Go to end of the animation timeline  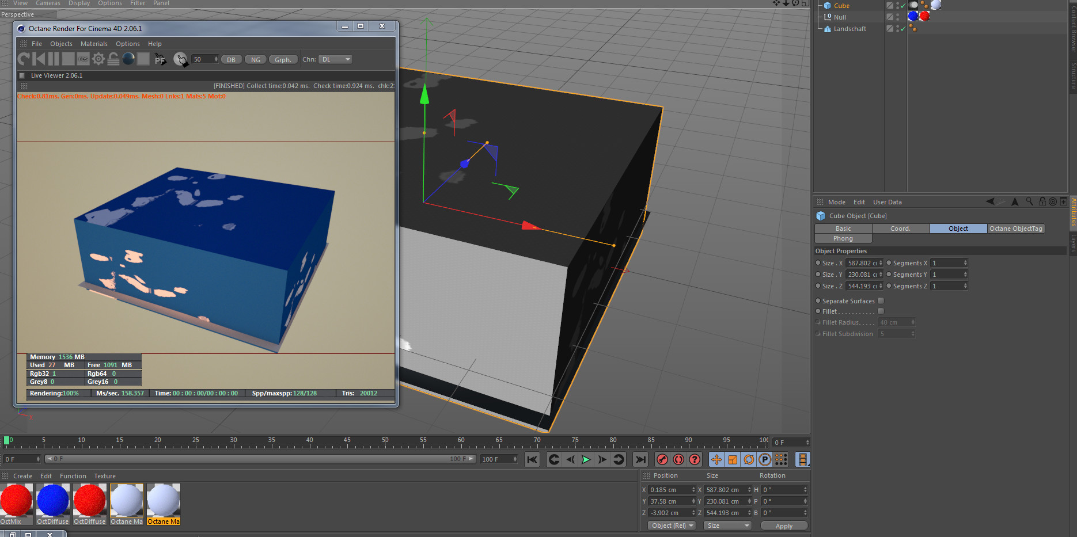point(640,459)
